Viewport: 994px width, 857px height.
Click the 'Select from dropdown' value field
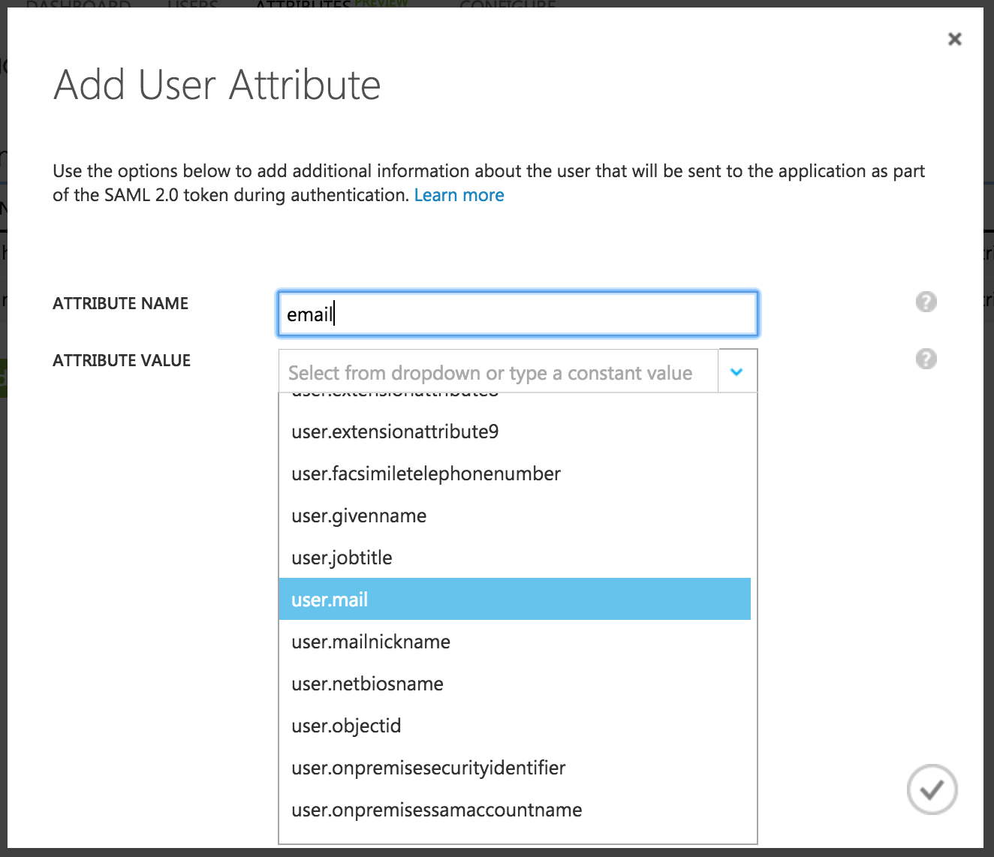click(x=498, y=371)
